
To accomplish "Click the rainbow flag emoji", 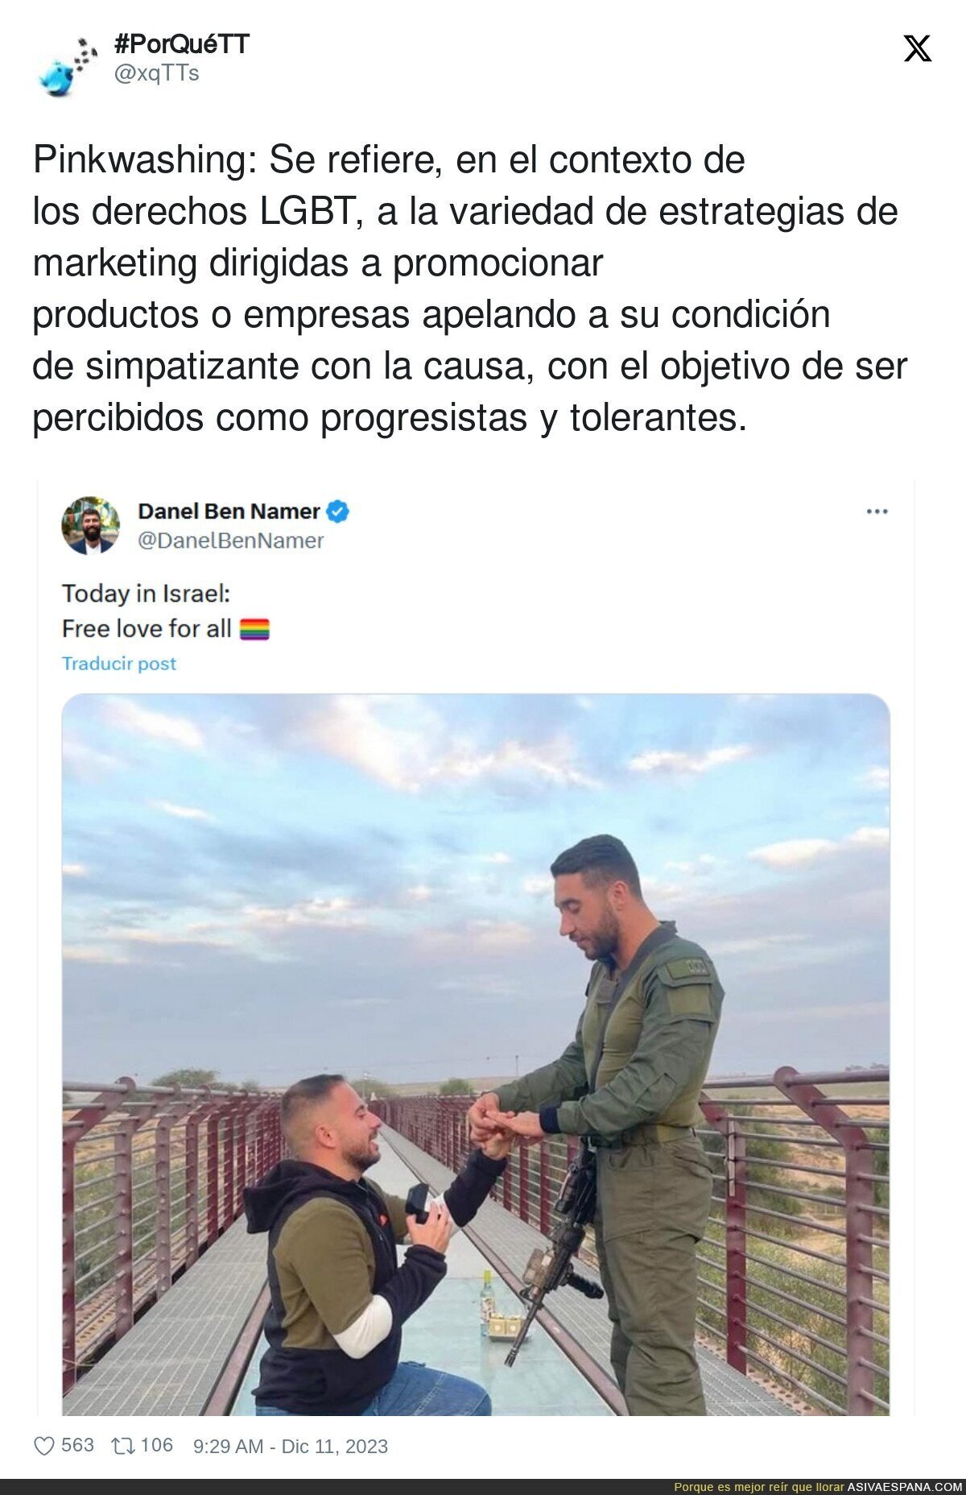I will pyautogui.click(x=254, y=629).
